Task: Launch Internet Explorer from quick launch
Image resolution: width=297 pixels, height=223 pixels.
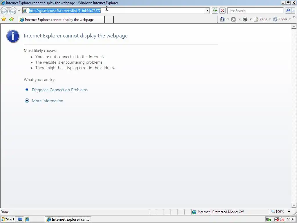Action: [27, 220]
